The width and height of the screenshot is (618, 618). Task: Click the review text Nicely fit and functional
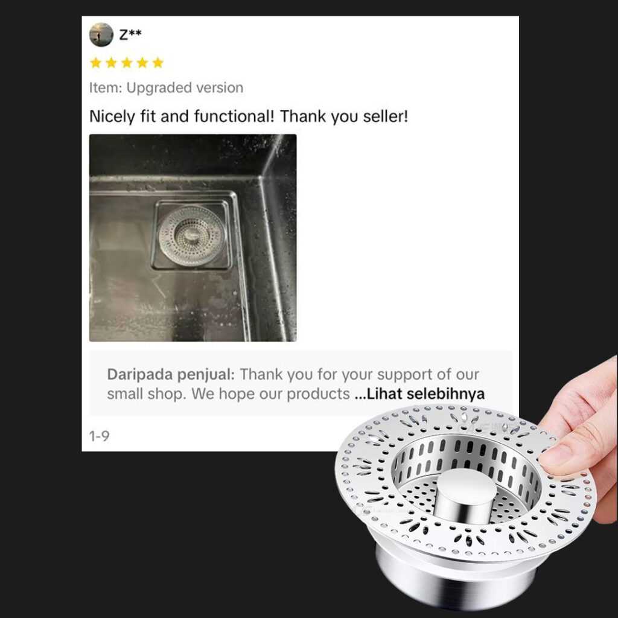coord(249,116)
